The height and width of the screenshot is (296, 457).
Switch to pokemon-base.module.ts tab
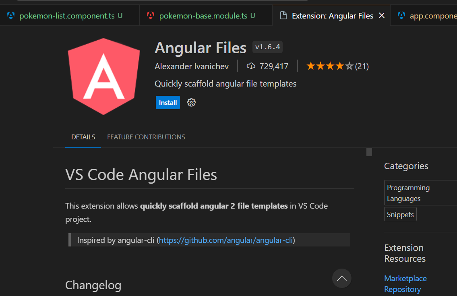pyautogui.click(x=206, y=15)
